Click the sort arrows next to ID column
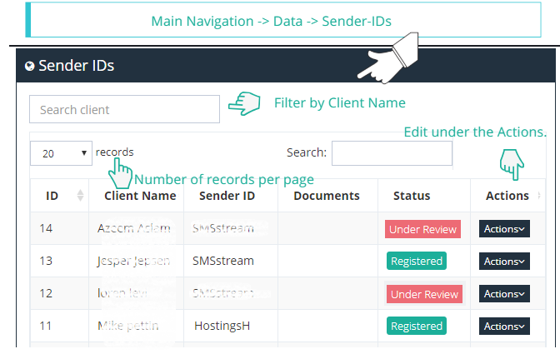The width and height of the screenshot is (560, 354). (x=80, y=196)
